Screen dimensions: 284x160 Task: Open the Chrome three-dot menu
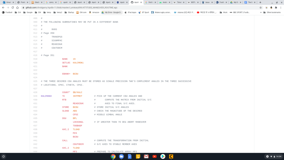click(x=281, y=7)
